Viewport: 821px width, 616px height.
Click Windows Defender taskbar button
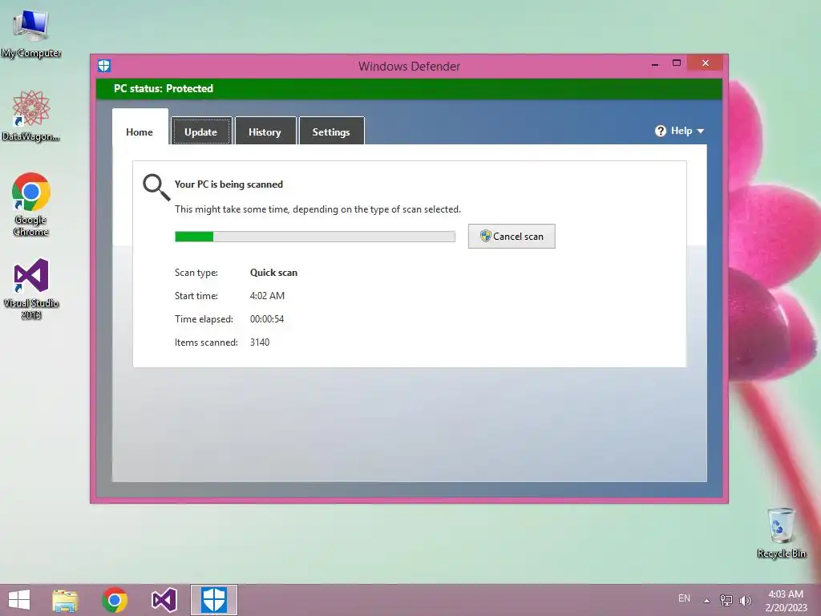point(213,600)
